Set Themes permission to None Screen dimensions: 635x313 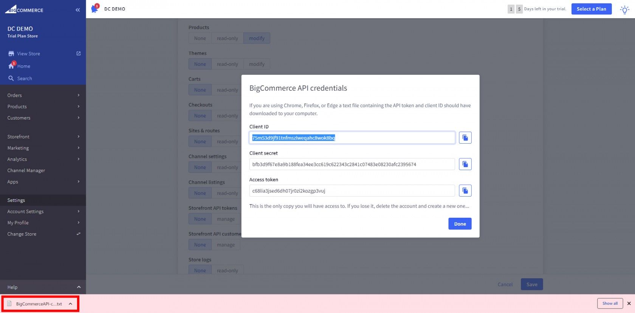tap(200, 64)
